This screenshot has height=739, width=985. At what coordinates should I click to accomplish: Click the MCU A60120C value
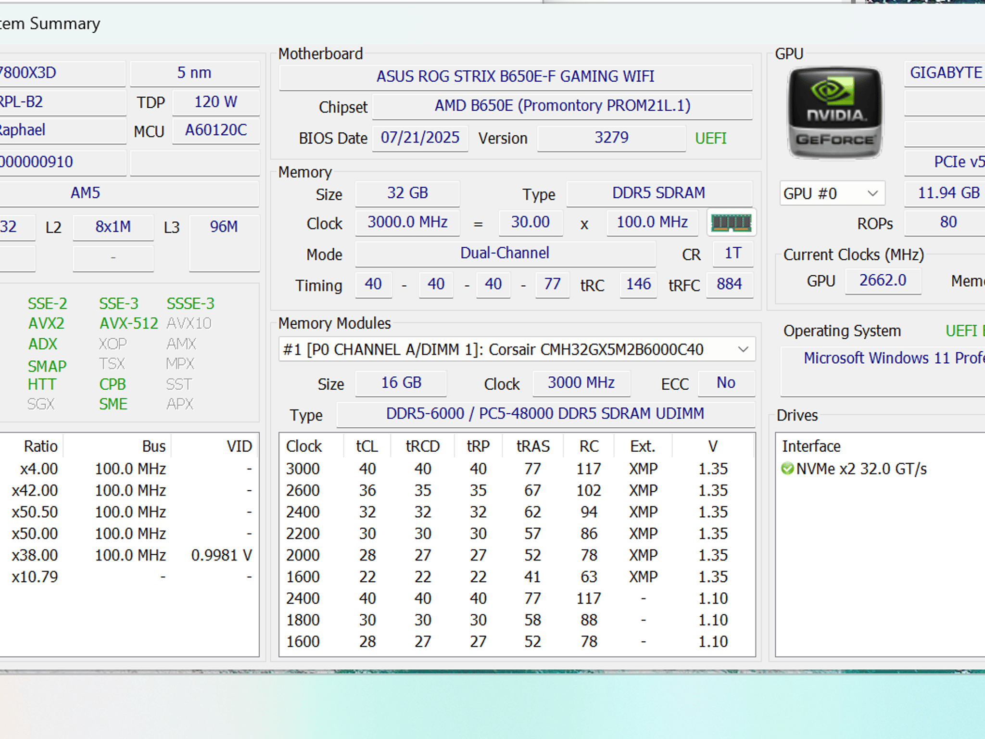pyautogui.click(x=215, y=130)
